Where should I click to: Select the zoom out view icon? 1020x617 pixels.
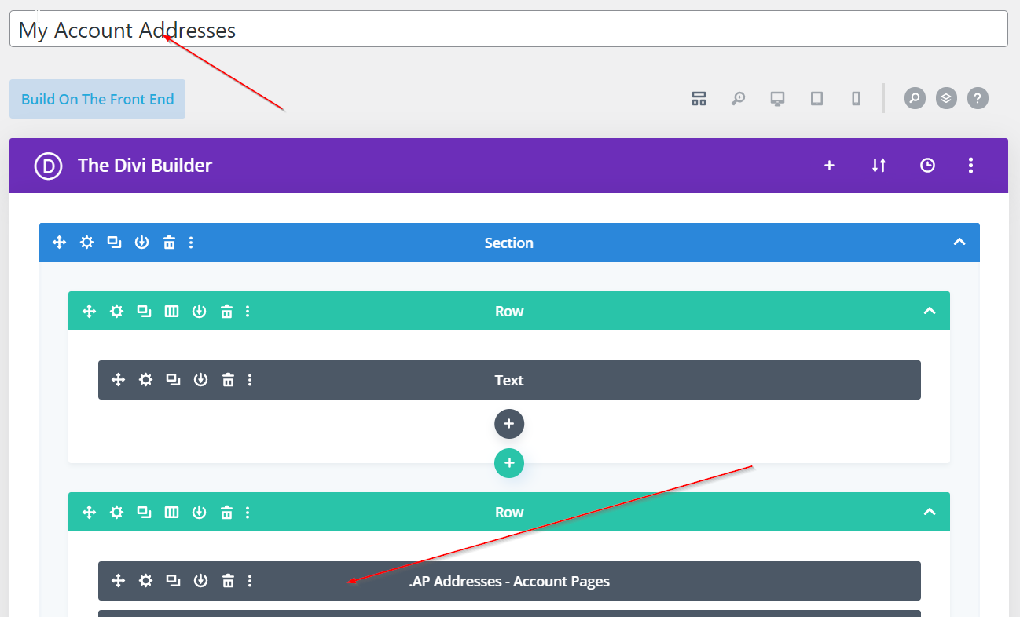[x=738, y=98]
